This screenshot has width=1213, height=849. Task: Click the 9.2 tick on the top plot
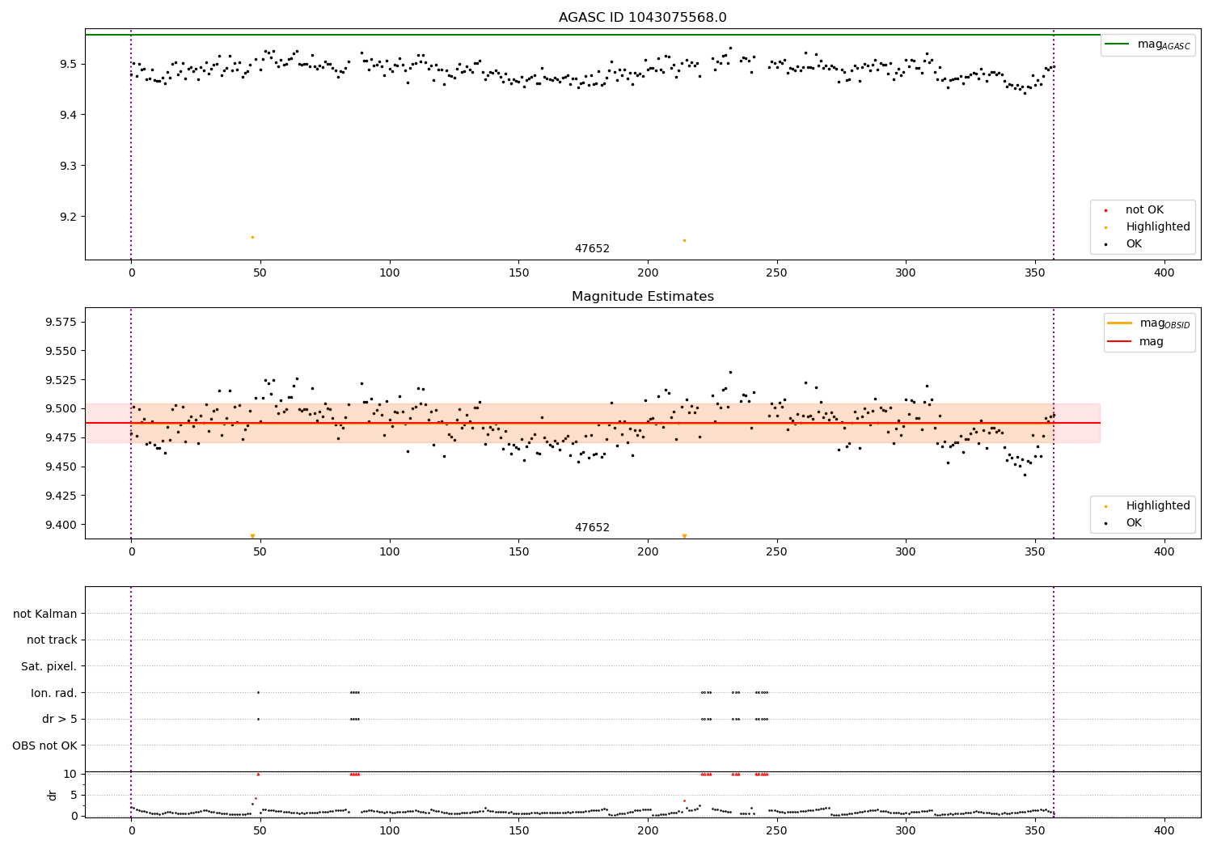[68, 218]
